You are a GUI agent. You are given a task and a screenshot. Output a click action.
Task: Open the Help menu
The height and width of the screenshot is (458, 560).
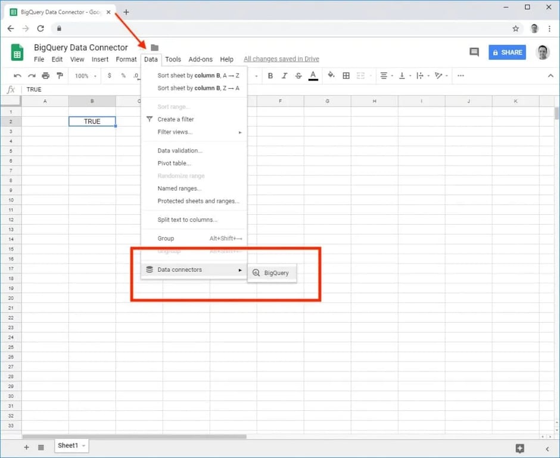(226, 60)
